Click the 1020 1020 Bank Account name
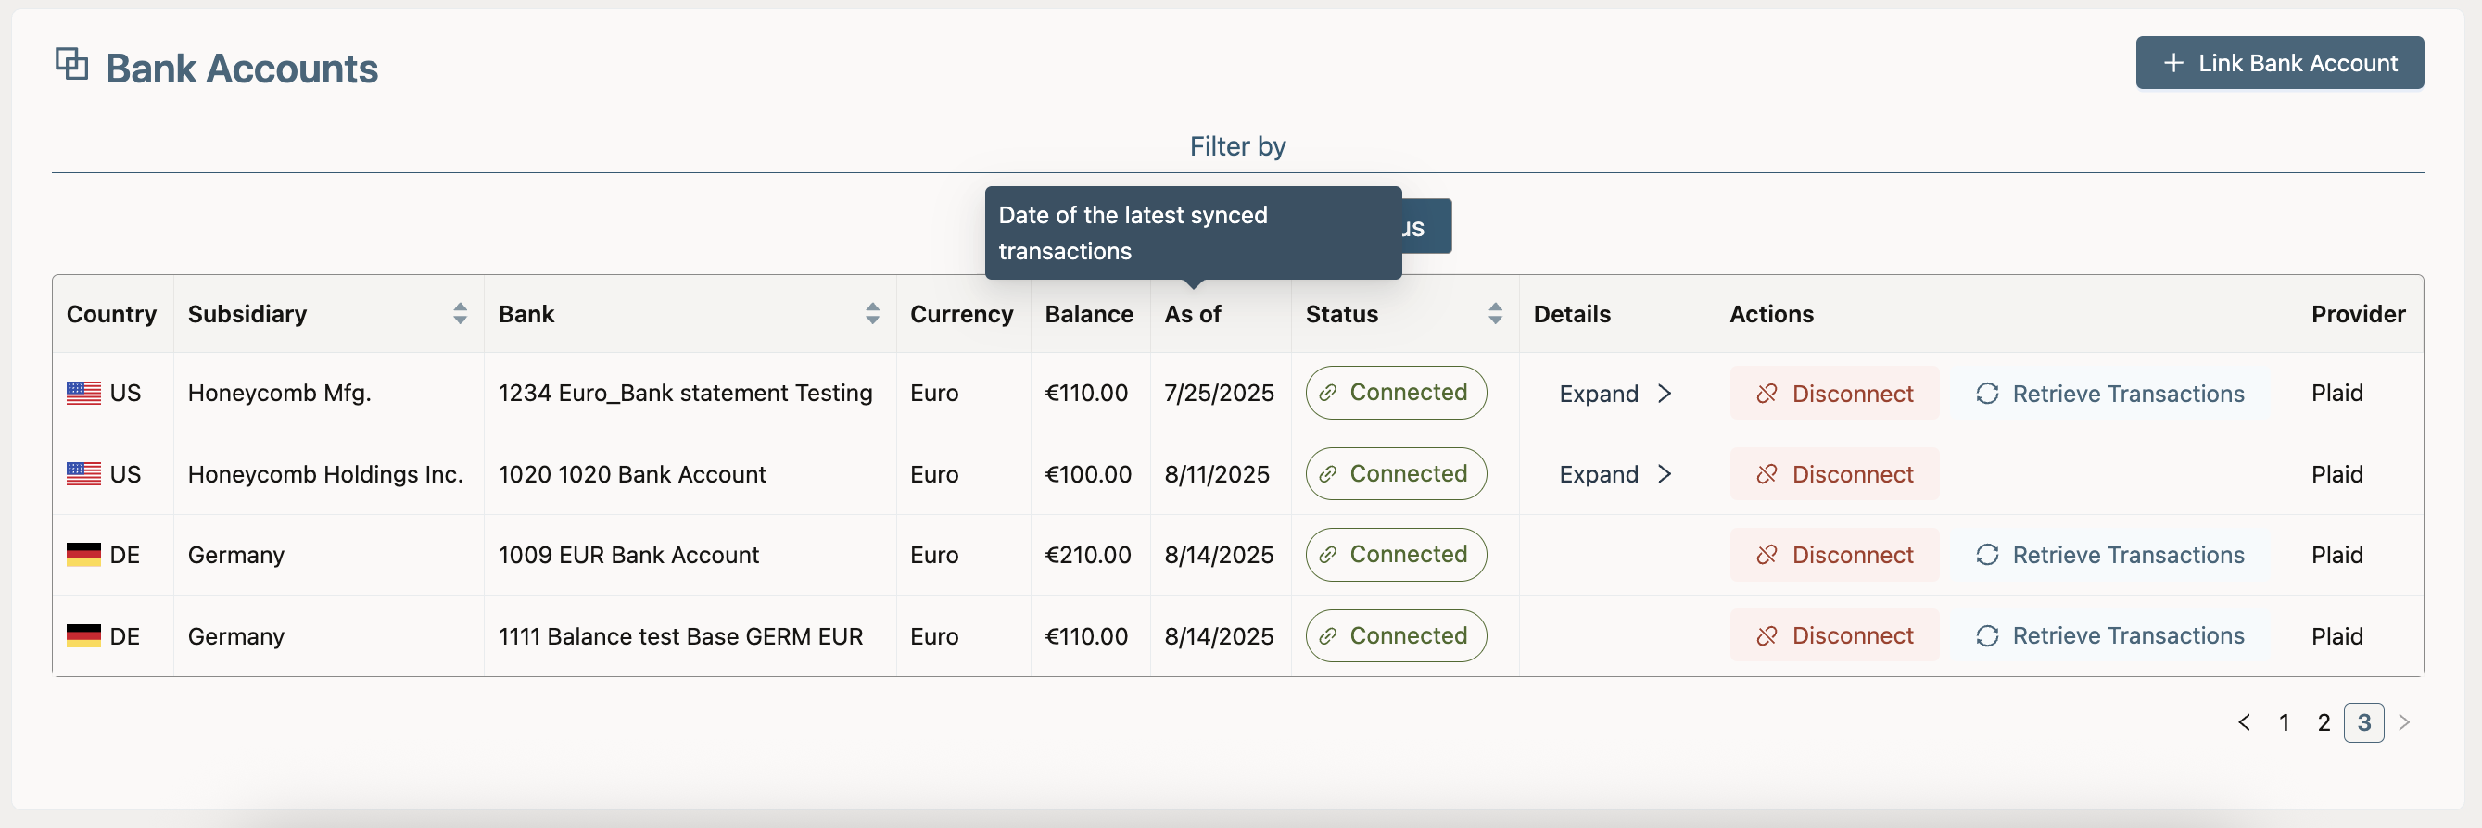Image resolution: width=2482 pixels, height=828 pixels. (x=632, y=473)
